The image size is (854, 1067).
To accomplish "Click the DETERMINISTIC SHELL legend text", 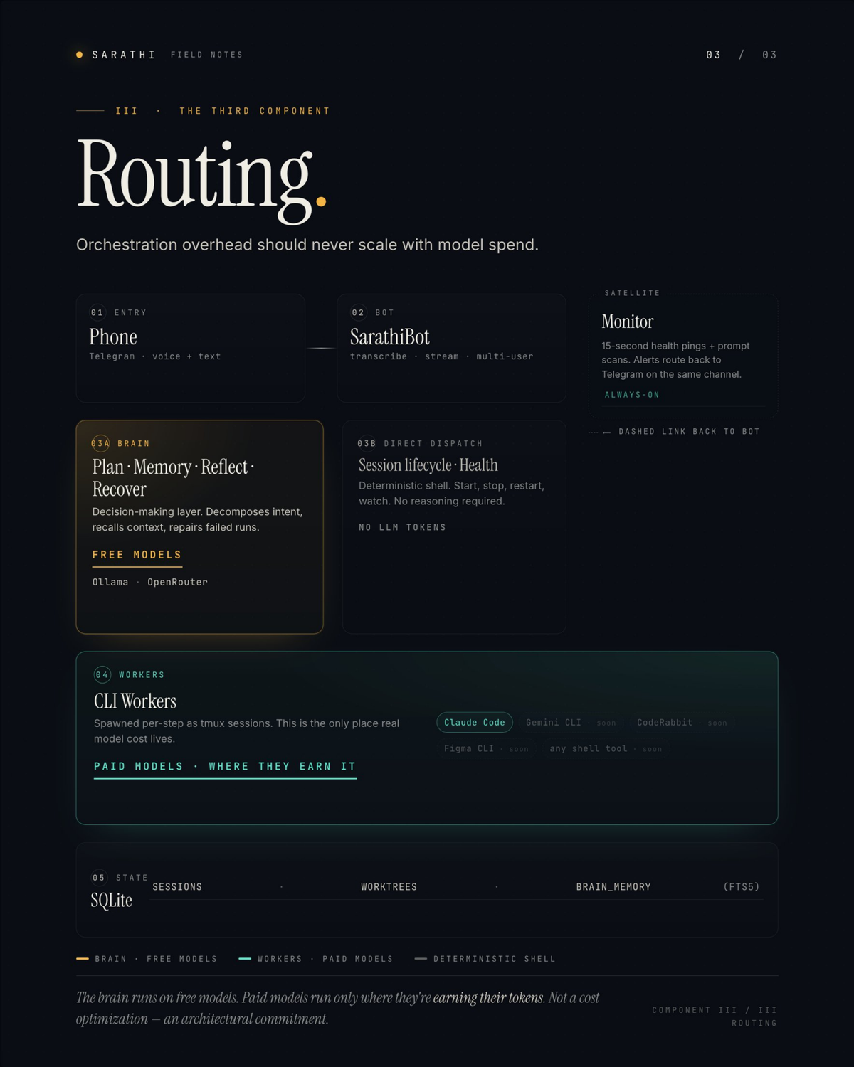I will coord(495,959).
